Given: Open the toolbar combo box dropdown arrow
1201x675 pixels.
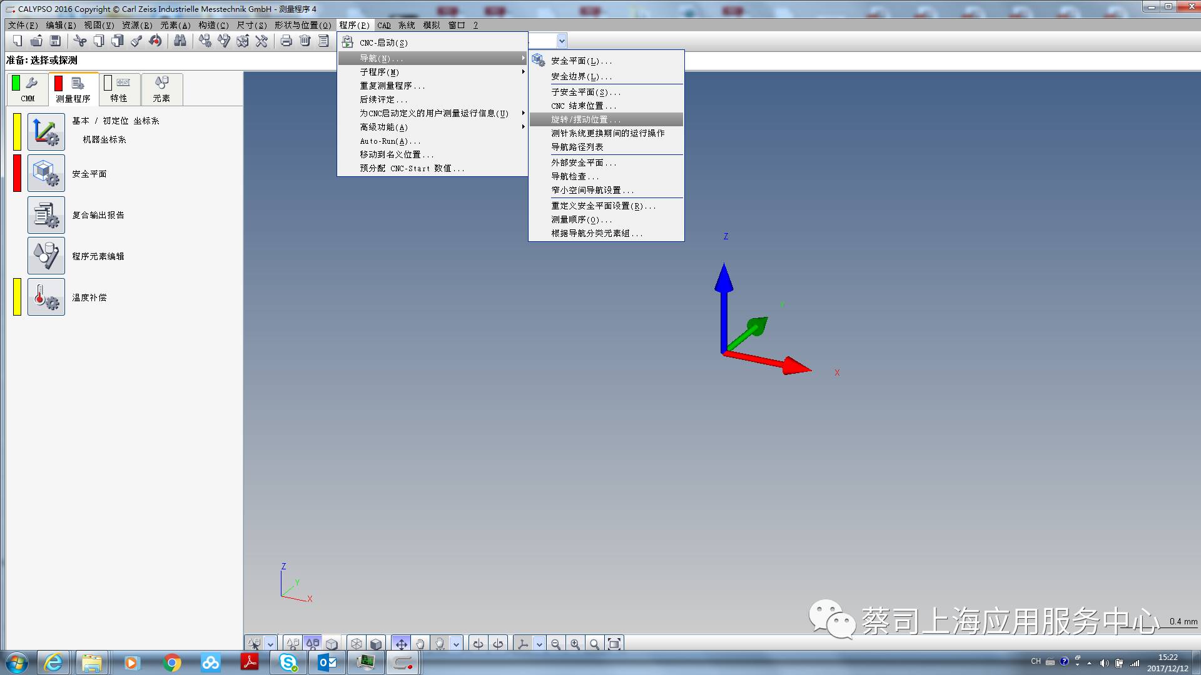Looking at the screenshot, I should (562, 41).
